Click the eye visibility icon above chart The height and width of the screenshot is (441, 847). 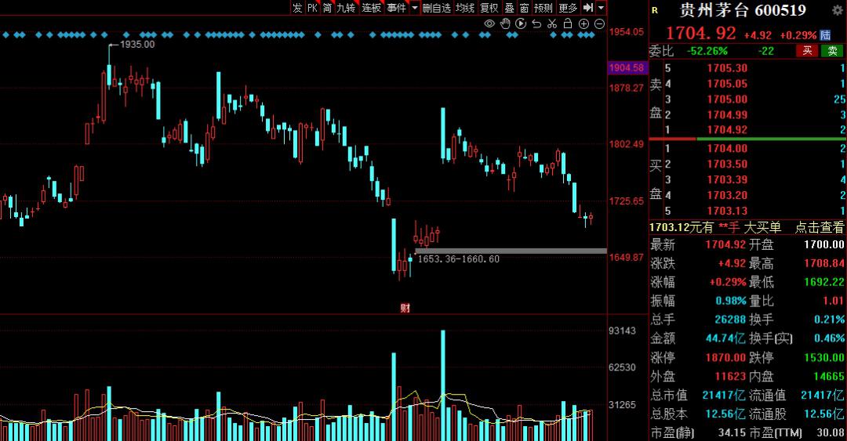point(489,23)
